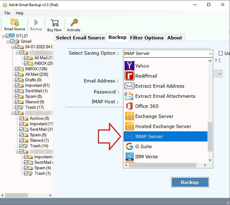Choose the Office 365 list entry

(166, 106)
